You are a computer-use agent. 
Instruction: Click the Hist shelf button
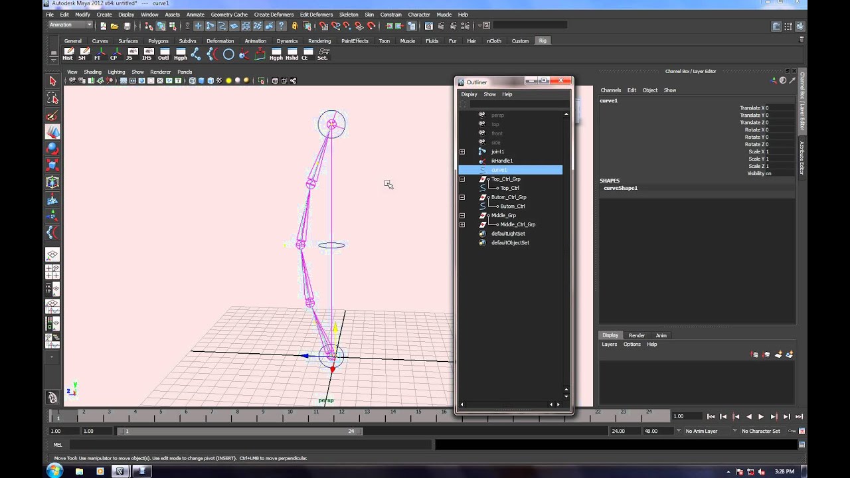point(68,54)
